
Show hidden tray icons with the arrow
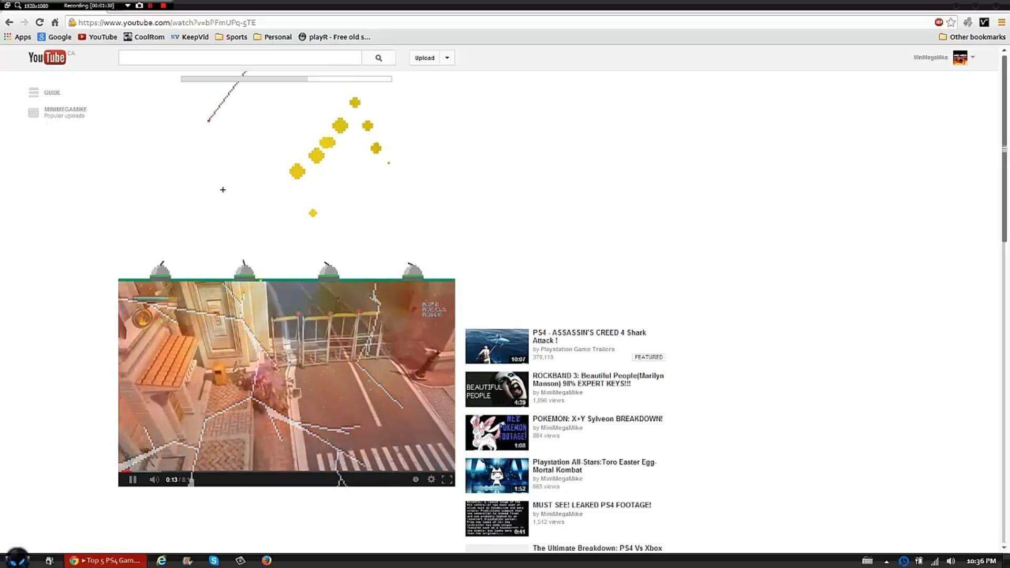pos(886,561)
